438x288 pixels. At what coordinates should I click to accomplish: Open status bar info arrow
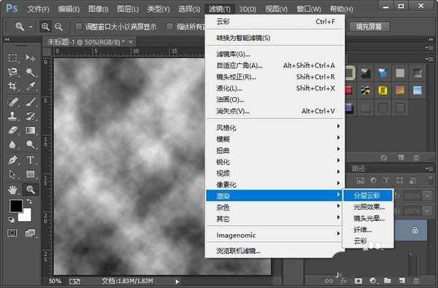pos(177,281)
